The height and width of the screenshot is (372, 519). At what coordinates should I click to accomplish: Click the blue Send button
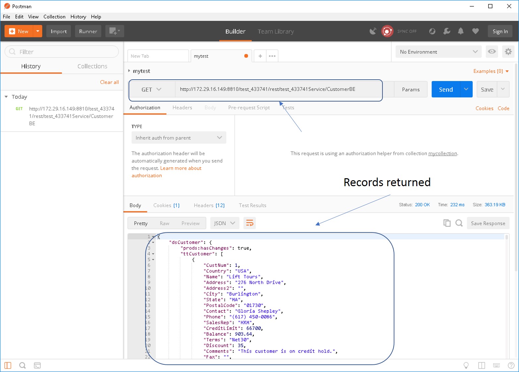(446, 89)
